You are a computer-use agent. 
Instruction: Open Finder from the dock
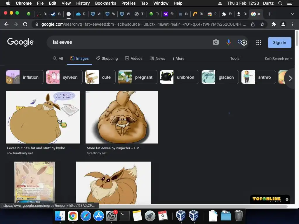(60, 216)
